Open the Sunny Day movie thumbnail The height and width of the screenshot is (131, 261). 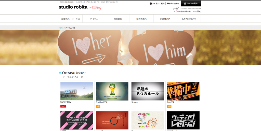pyautogui.click(x=76, y=91)
